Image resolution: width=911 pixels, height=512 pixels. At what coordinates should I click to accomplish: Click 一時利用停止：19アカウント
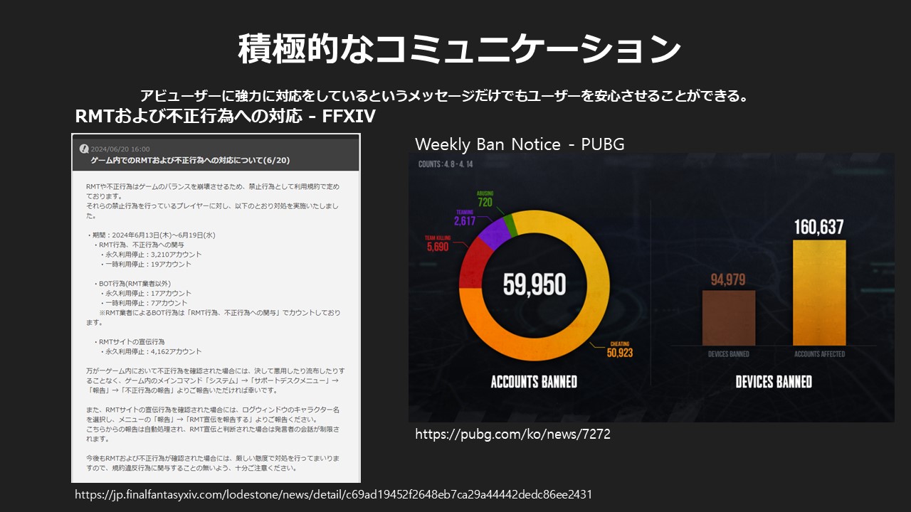point(146,264)
